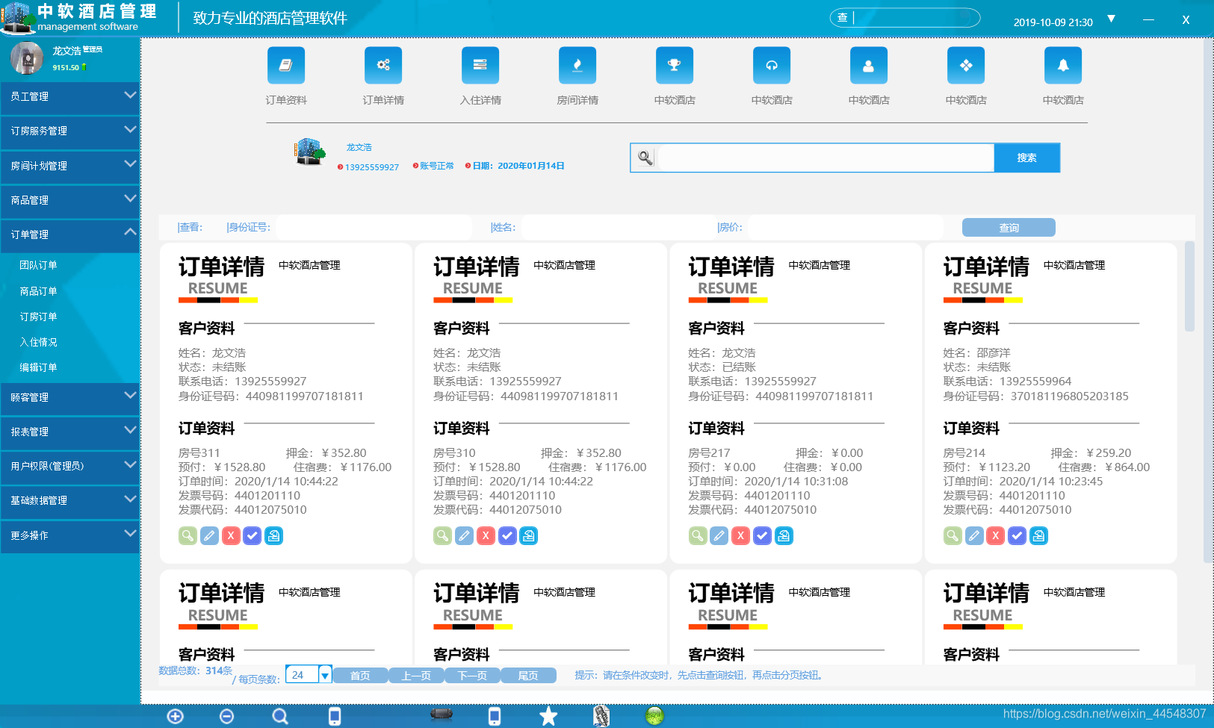Click the 搜索 search button
1214x728 pixels.
click(x=1026, y=158)
